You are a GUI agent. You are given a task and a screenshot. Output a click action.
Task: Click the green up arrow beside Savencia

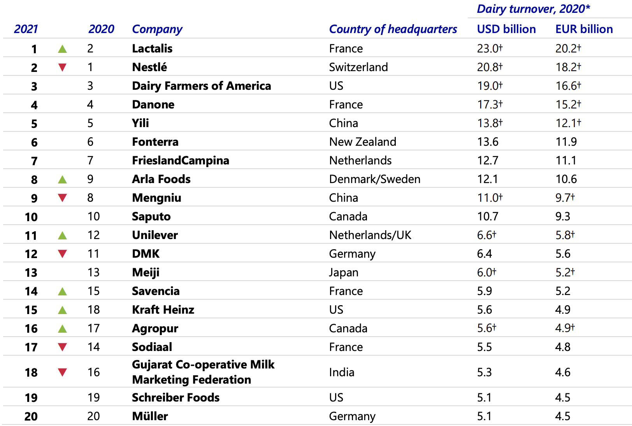coord(62,292)
